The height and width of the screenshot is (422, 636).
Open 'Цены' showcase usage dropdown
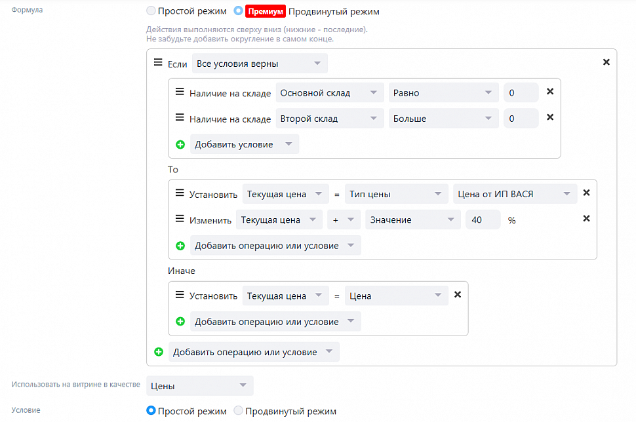pyautogui.click(x=200, y=386)
